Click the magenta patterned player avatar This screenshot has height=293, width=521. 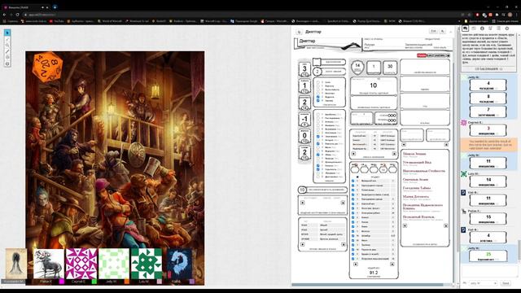[x=81, y=264]
